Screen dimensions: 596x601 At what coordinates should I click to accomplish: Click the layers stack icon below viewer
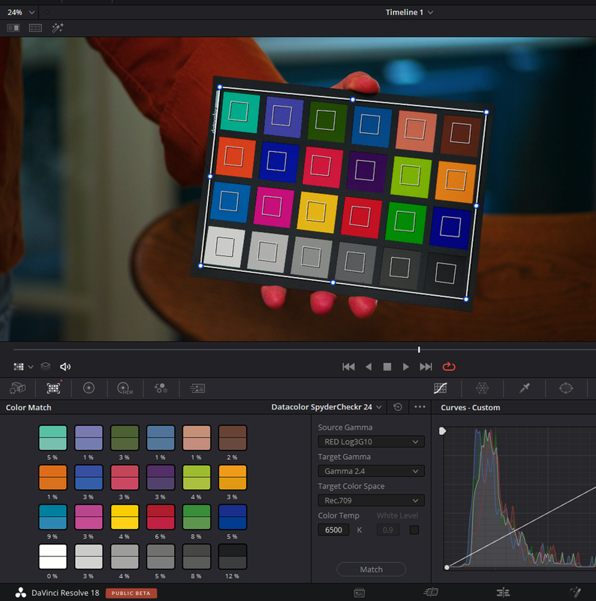pyautogui.click(x=46, y=367)
